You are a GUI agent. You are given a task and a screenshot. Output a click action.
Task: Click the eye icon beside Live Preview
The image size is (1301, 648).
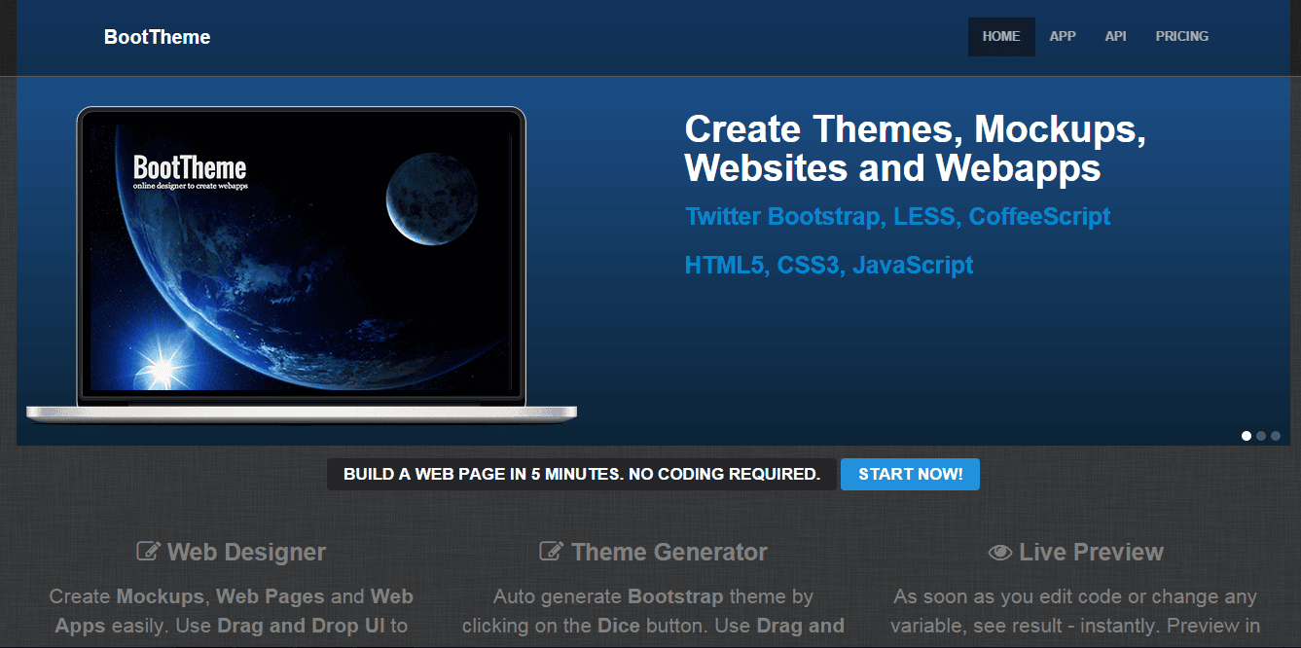pos(1000,553)
